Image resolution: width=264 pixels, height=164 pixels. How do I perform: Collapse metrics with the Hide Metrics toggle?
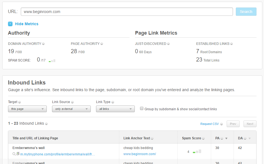point(10,24)
